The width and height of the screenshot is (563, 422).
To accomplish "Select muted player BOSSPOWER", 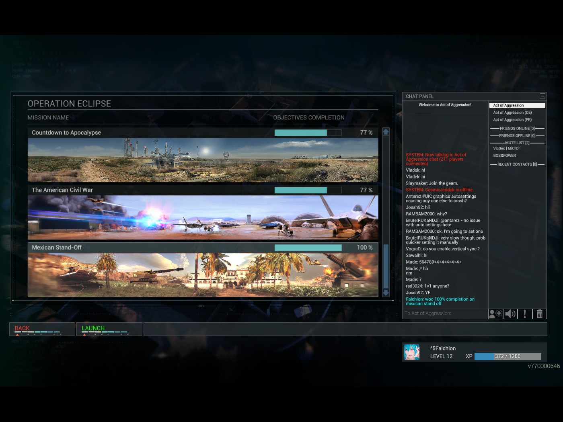I will coord(504,156).
